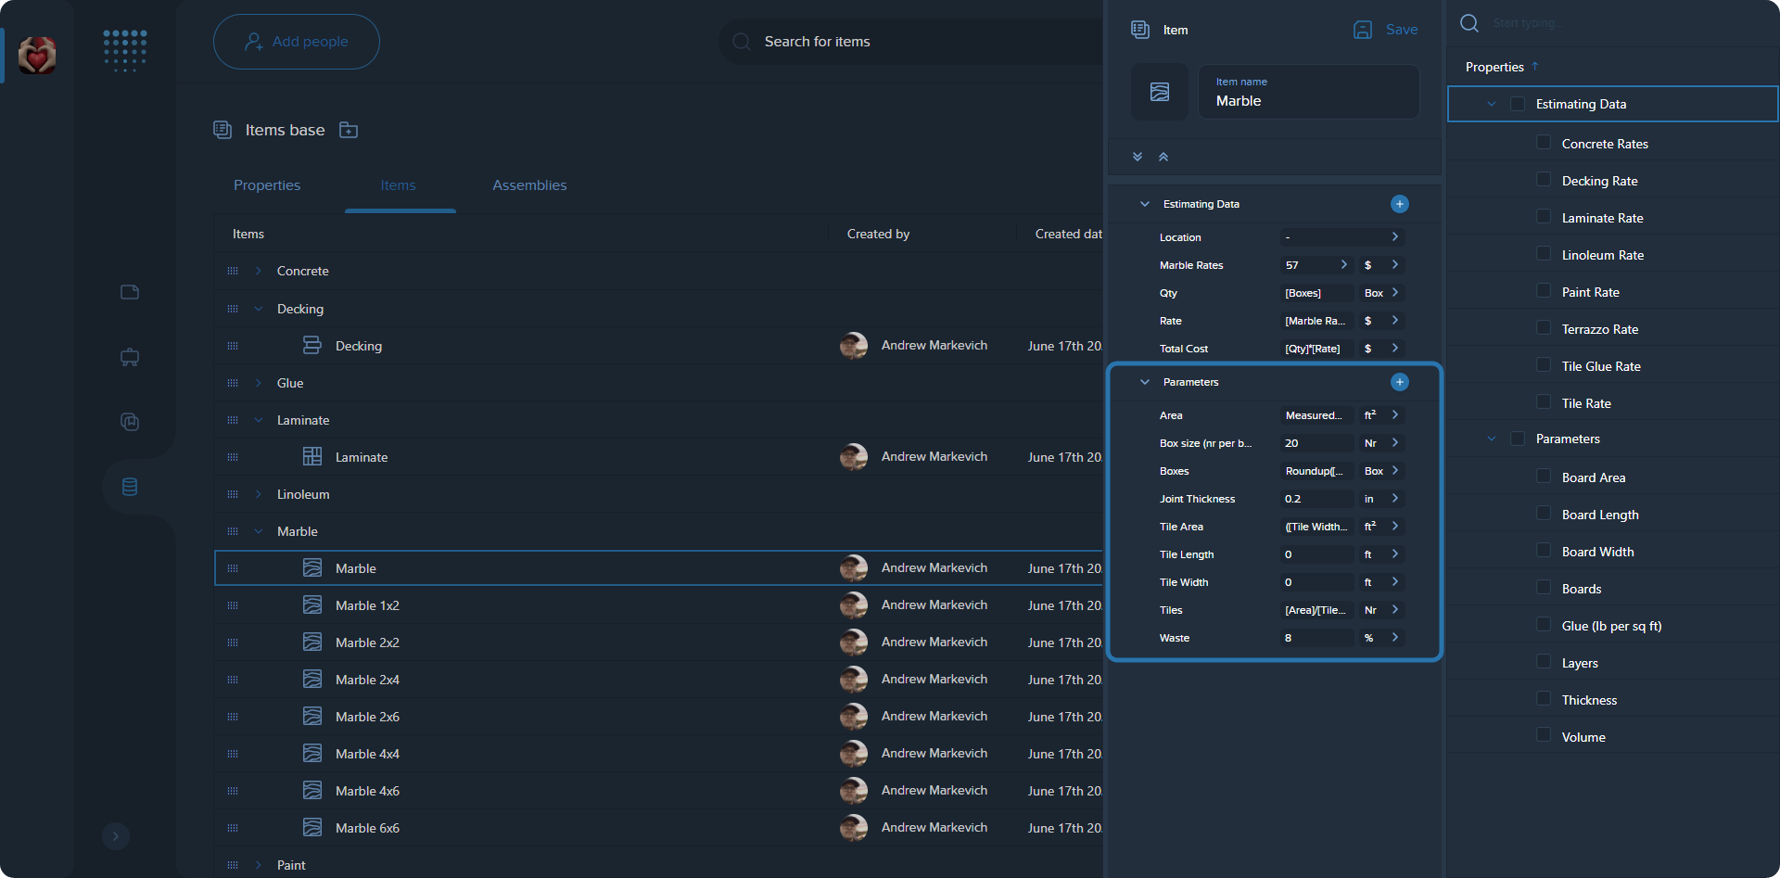Viewport: 1780px width, 878px height.
Task: Check the Concrete Rates checkbox
Action: click(x=1544, y=142)
